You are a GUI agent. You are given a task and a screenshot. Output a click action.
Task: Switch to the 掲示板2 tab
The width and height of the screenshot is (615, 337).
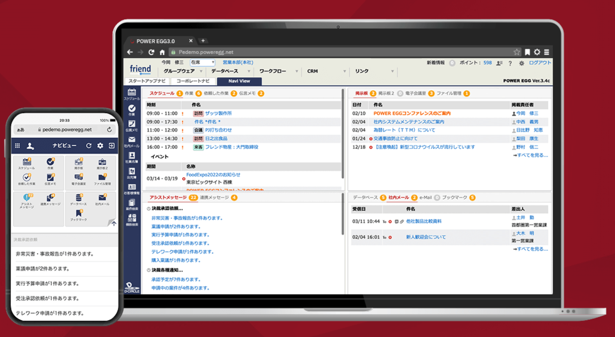click(386, 93)
